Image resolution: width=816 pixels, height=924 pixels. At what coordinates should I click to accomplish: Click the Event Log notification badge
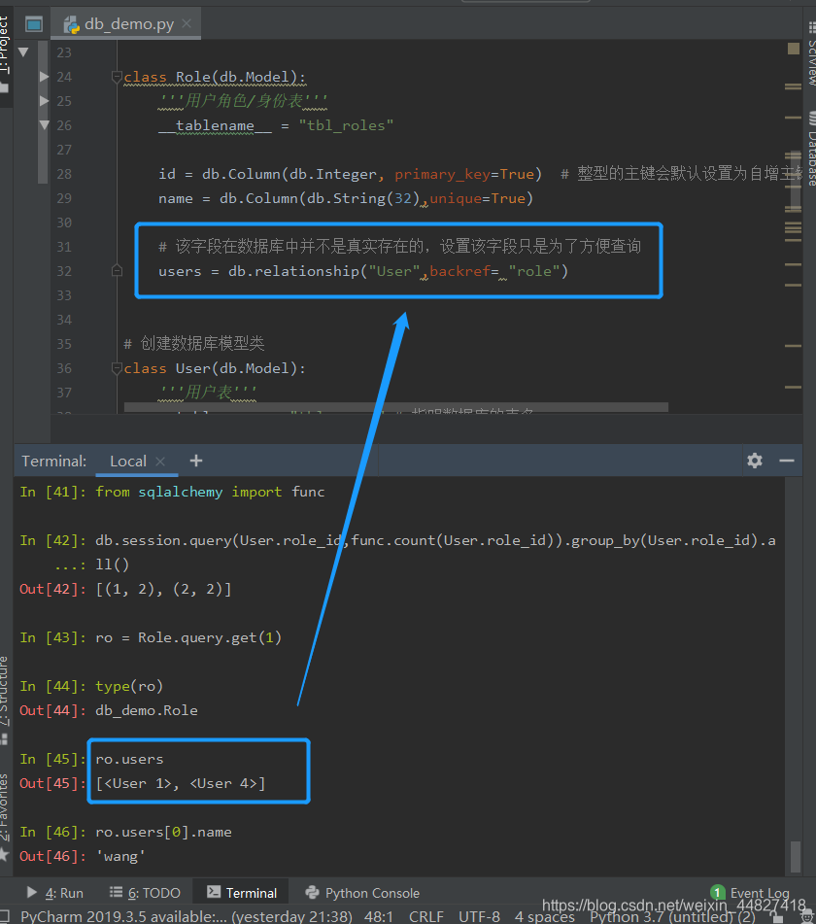[x=718, y=892]
